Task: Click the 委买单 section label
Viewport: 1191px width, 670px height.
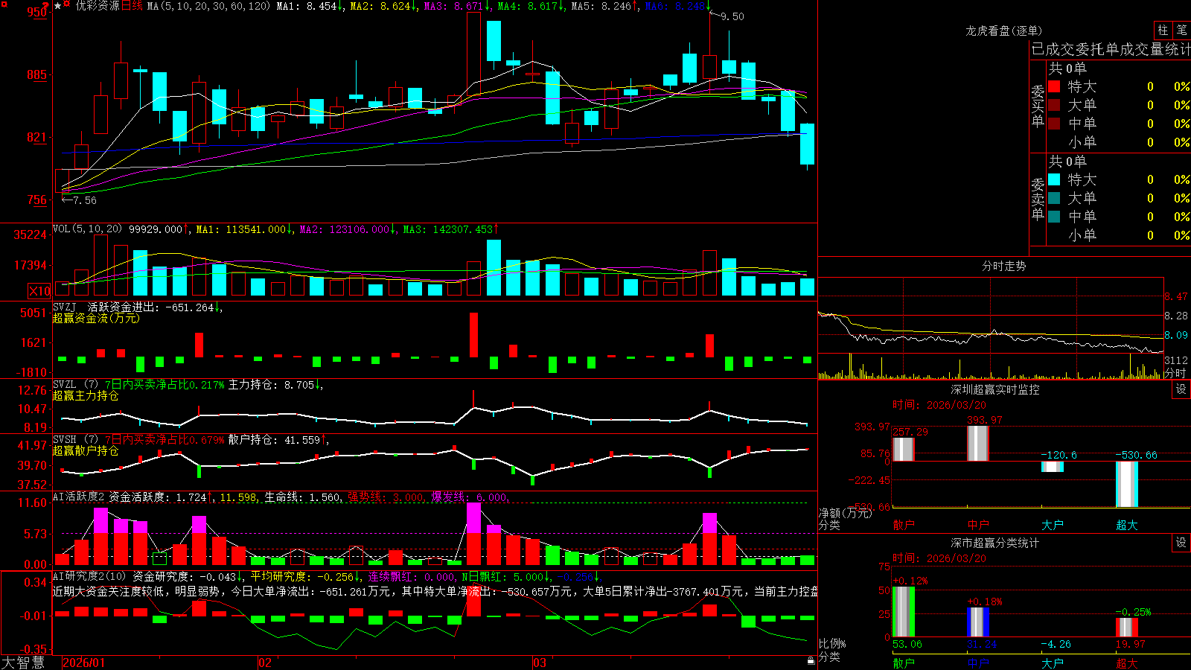Action: pyautogui.click(x=1038, y=106)
